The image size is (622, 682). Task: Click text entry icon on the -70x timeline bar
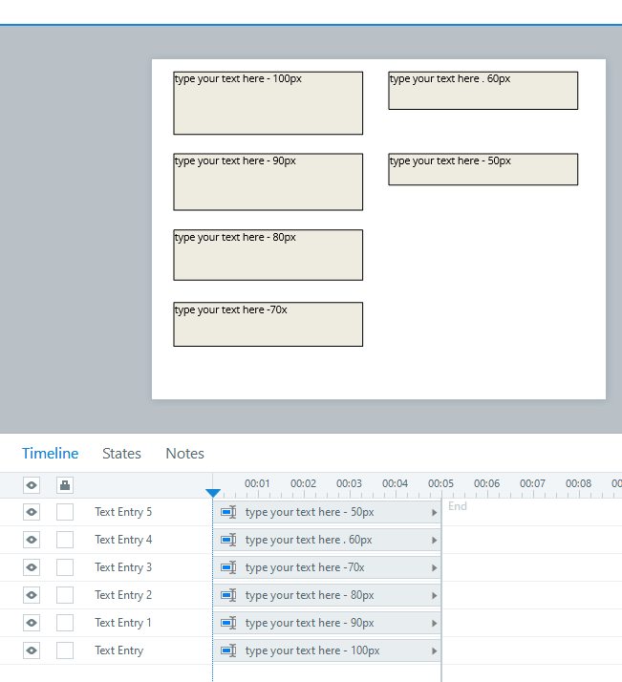(x=228, y=567)
